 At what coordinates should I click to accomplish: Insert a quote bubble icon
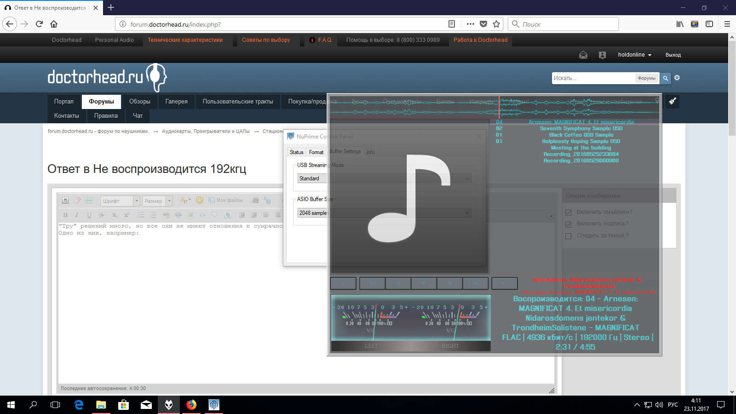(x=214, y=214)
